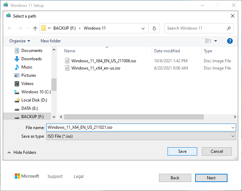242x191 pixels.
Task: Select Downloads in the navigation pane
Action: (31, 59)
